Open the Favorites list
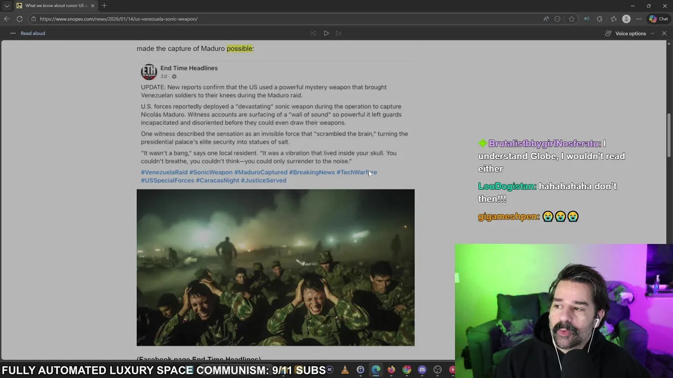The width and height of the screenshot is (673, 378). [x=613, y=19]
